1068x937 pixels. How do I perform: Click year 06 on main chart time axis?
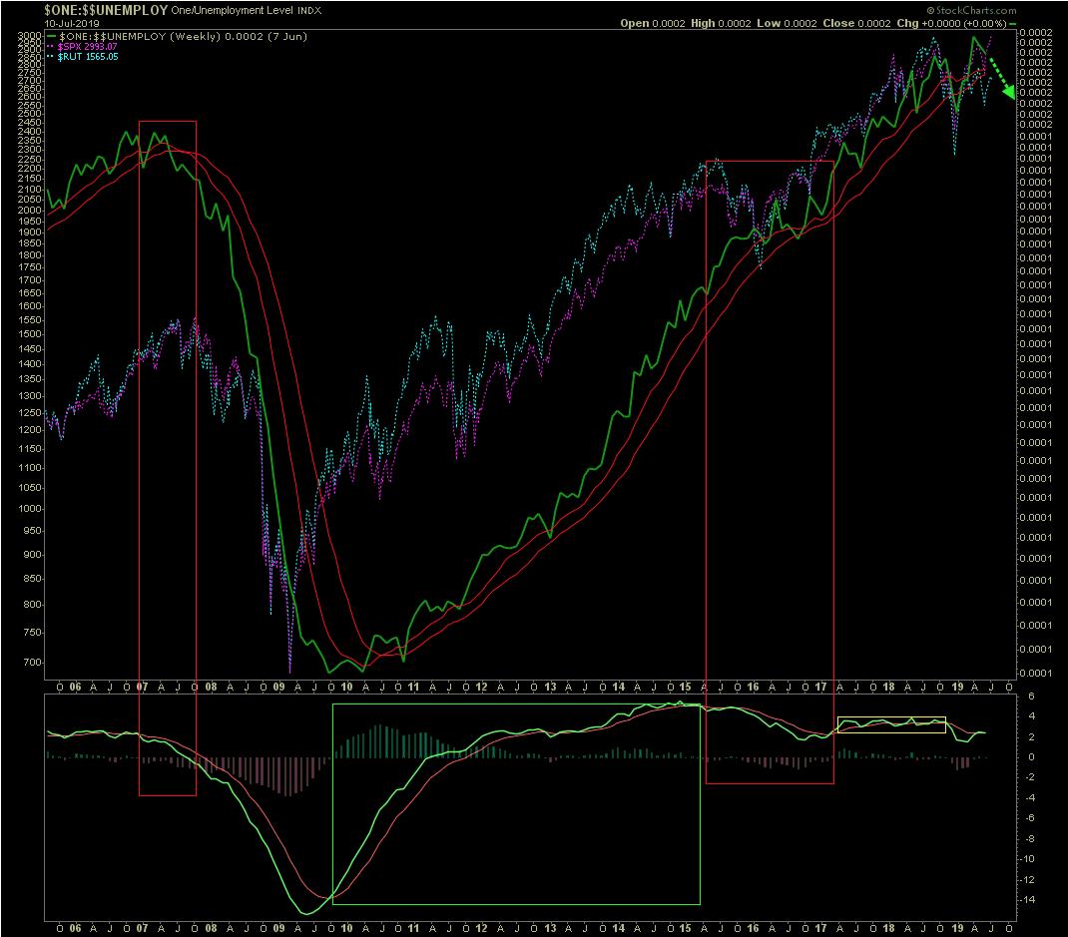tap(75, 688)
